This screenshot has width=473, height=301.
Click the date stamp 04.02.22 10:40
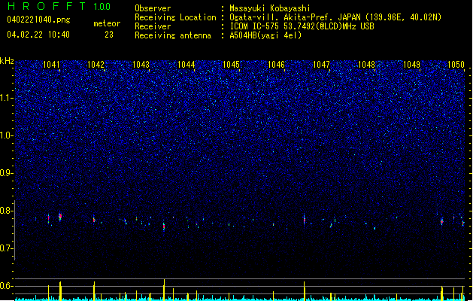pyautogui.click(x=38, y=35)
